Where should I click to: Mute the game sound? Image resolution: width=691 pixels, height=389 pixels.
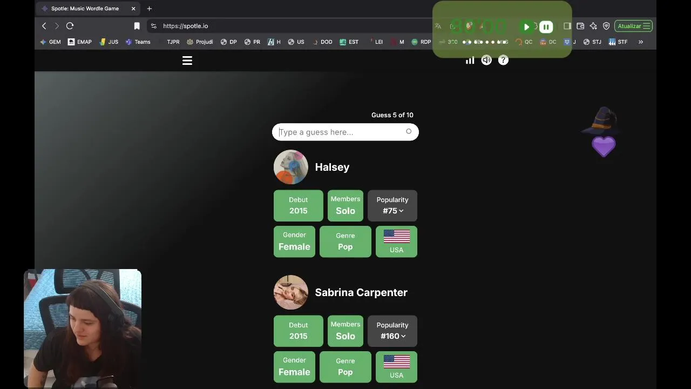tap(486, 61)
